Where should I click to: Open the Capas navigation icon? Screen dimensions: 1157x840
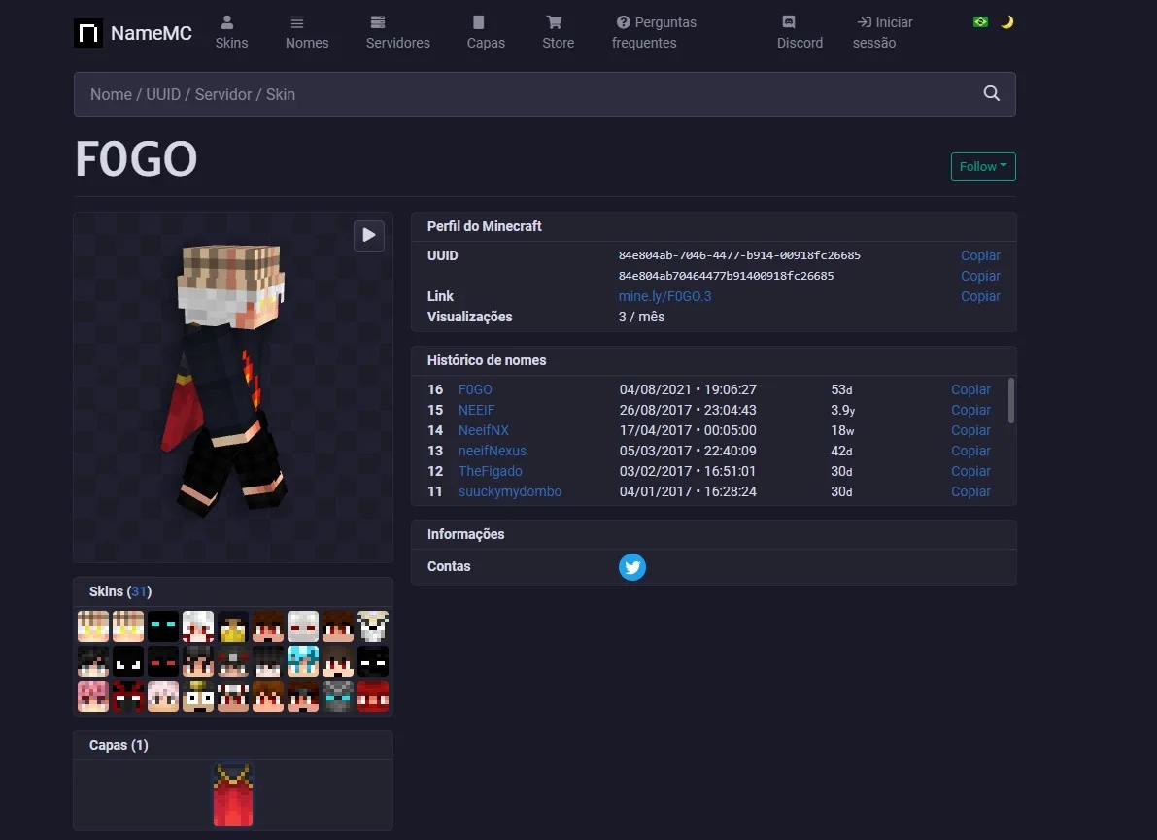pos(478,22)
